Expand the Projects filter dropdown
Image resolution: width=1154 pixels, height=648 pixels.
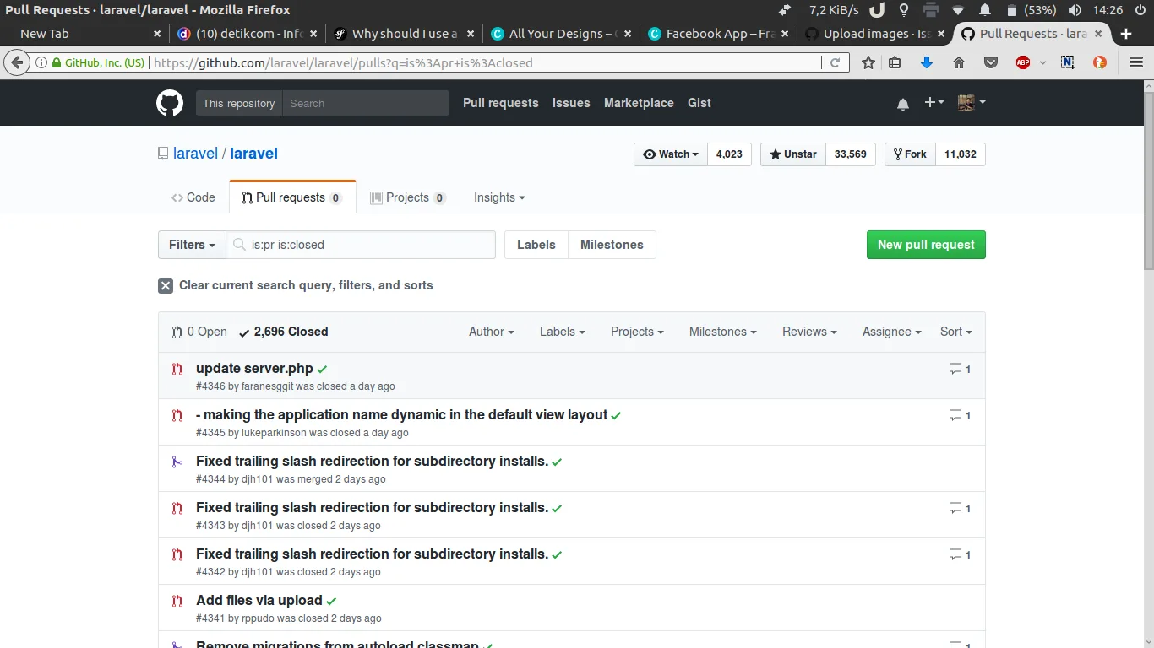tap(637, 332)
